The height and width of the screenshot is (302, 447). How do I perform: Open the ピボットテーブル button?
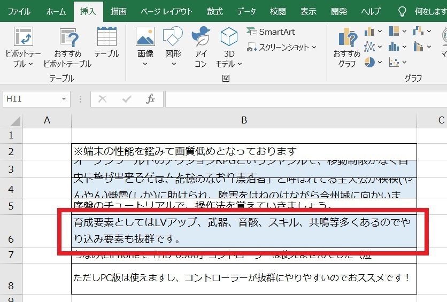24,47
